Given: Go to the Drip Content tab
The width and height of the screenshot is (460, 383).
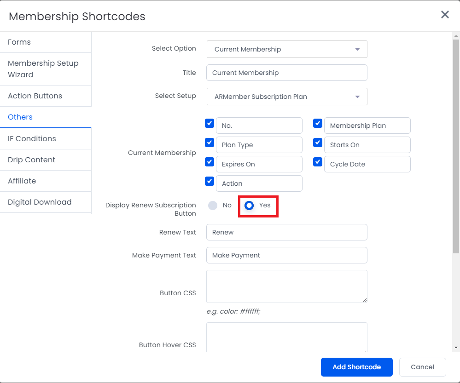Looking at the screenshot, I should 46,160.
